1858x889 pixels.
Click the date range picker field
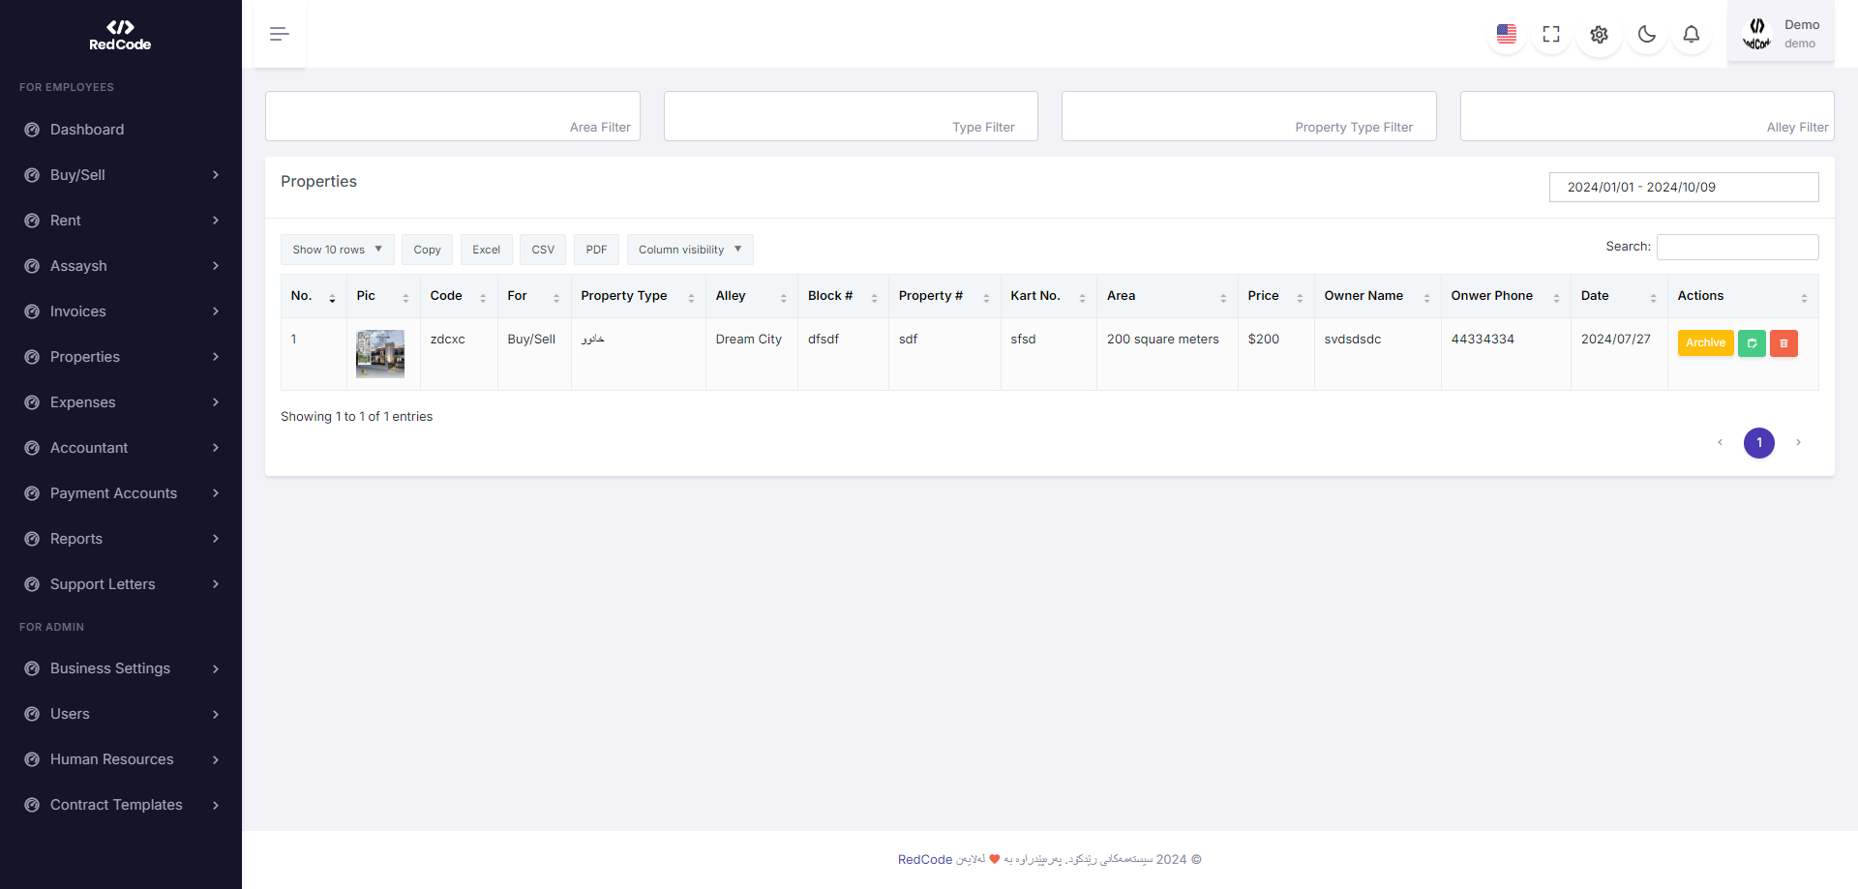click(1683, 188)
